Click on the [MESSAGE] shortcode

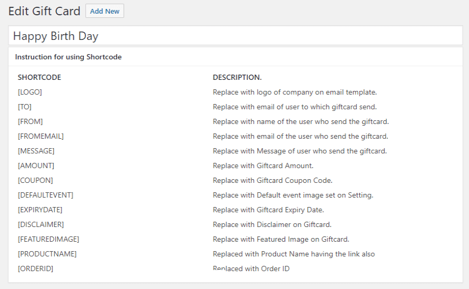[x=36, y=151]
